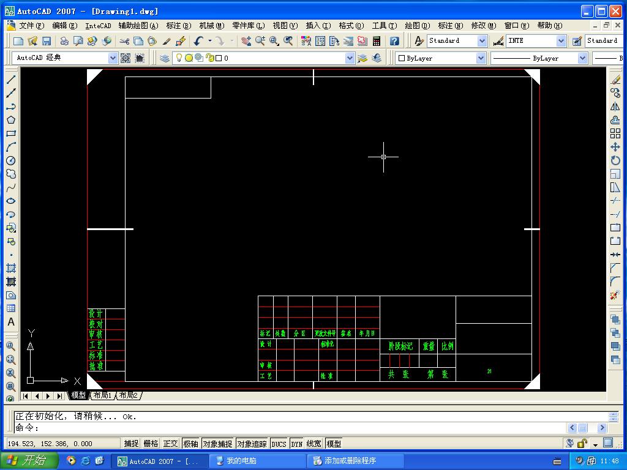
Task: Click the Offset tool
Action: point(615,120)
